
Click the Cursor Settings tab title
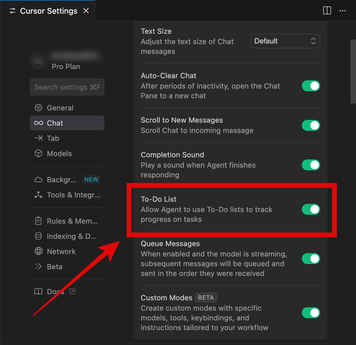pos(49,11)
